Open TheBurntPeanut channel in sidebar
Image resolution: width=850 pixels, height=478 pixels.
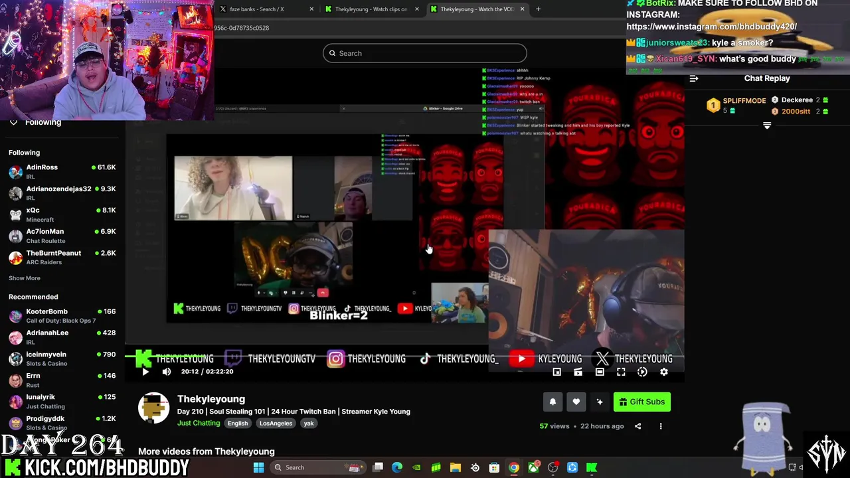62,257
